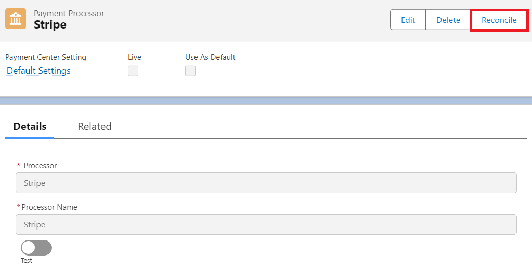This screenshot has height=268, width=532.
Task: Click the Payment Processor bank icon
Action: (16, 19)
